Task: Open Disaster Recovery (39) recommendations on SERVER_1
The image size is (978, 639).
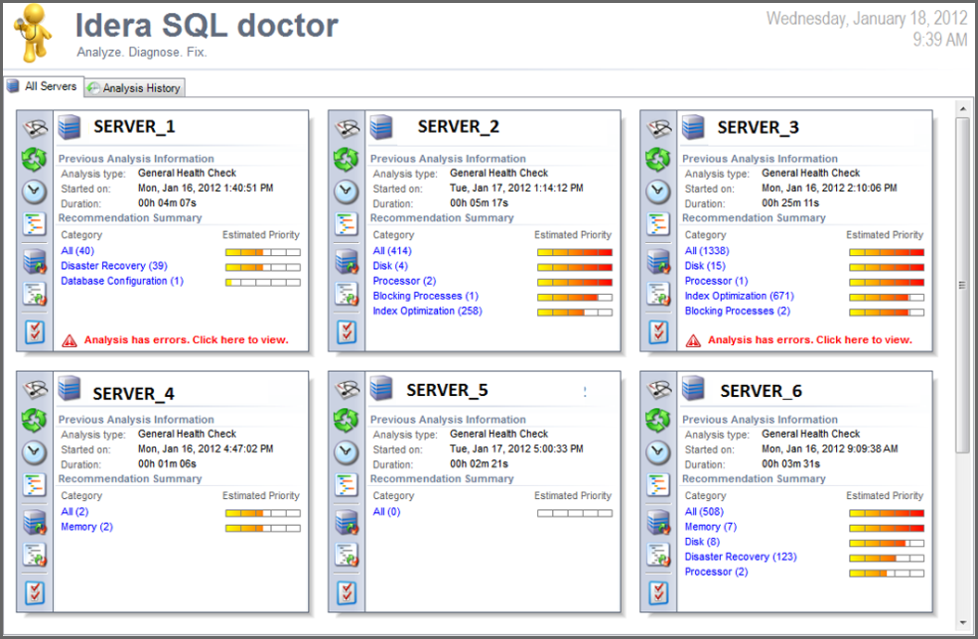Action: point(113,266)
